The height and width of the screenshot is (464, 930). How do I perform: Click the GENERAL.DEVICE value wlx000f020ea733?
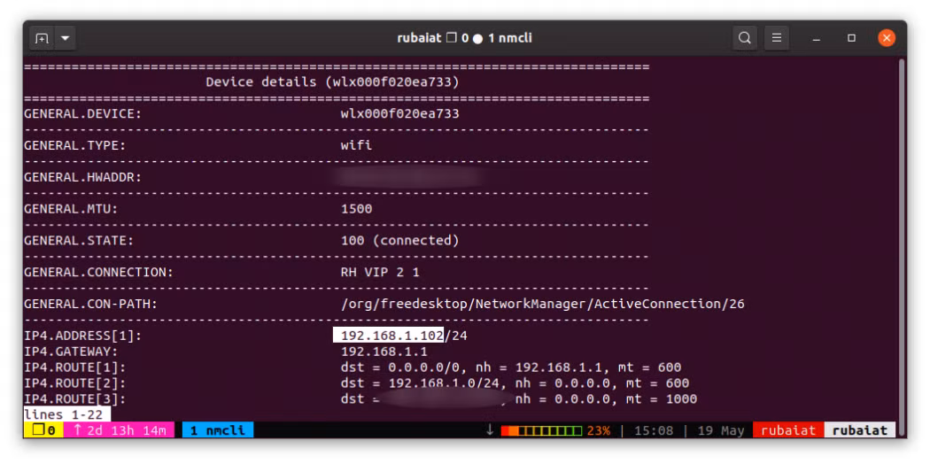coord(400,113)
